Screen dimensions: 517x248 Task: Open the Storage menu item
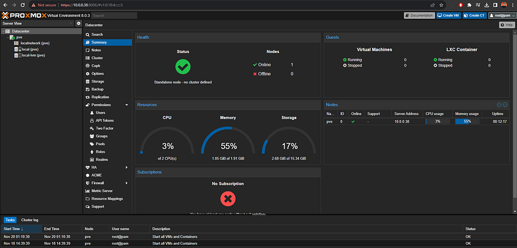point(108,81)
